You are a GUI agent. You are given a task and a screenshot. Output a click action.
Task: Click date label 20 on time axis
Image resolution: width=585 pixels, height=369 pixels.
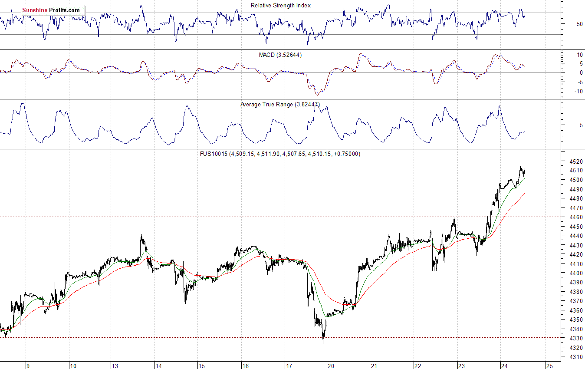(x=330, y=366)
